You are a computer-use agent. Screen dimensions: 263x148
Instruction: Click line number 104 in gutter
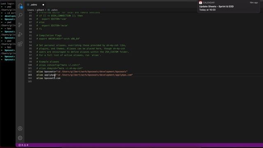(x=30, y=78)
